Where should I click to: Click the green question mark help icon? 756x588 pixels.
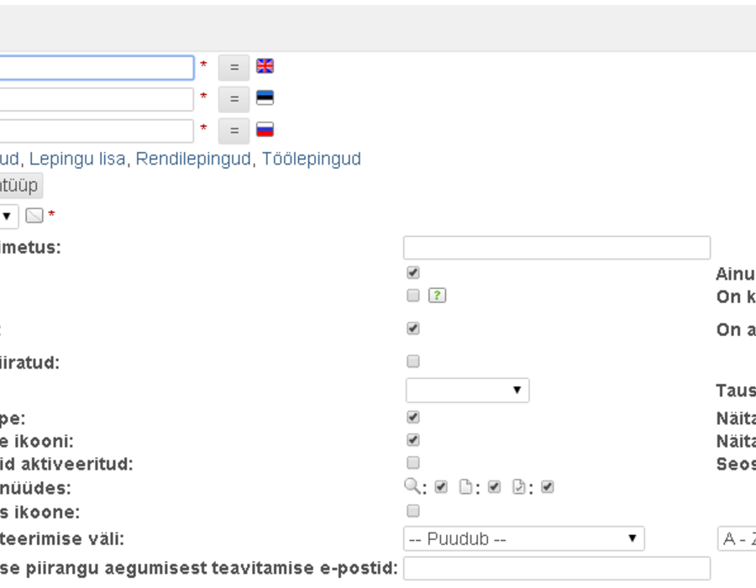[x=437, y=296]
